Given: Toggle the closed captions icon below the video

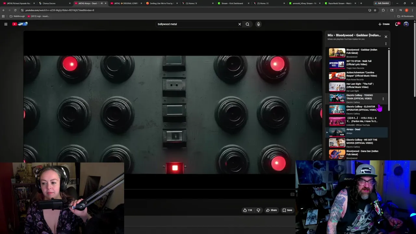Looking at the screenshot, I should 292,194.
